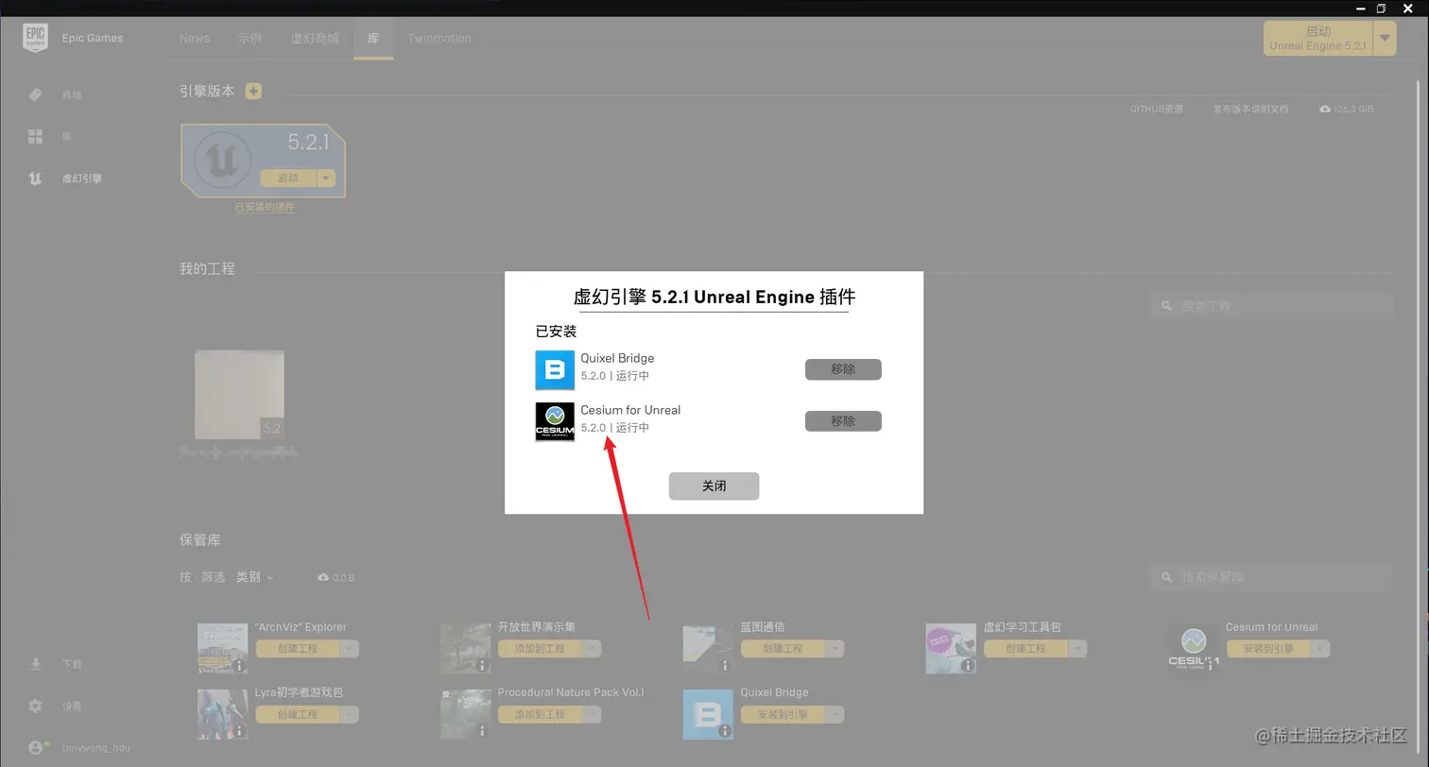Select the 虚幻引擎 Unreal icon in sidebar
The height and width of the screenshot is (767, 1429).
(35, 179)
